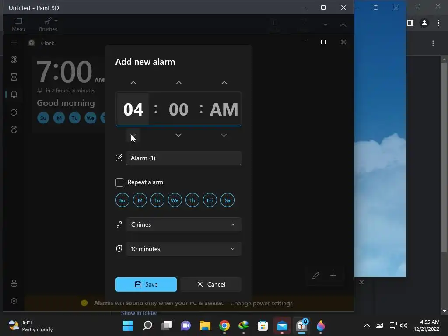
Task: Toggle the Th day button
Action: (x=192, y=200)
